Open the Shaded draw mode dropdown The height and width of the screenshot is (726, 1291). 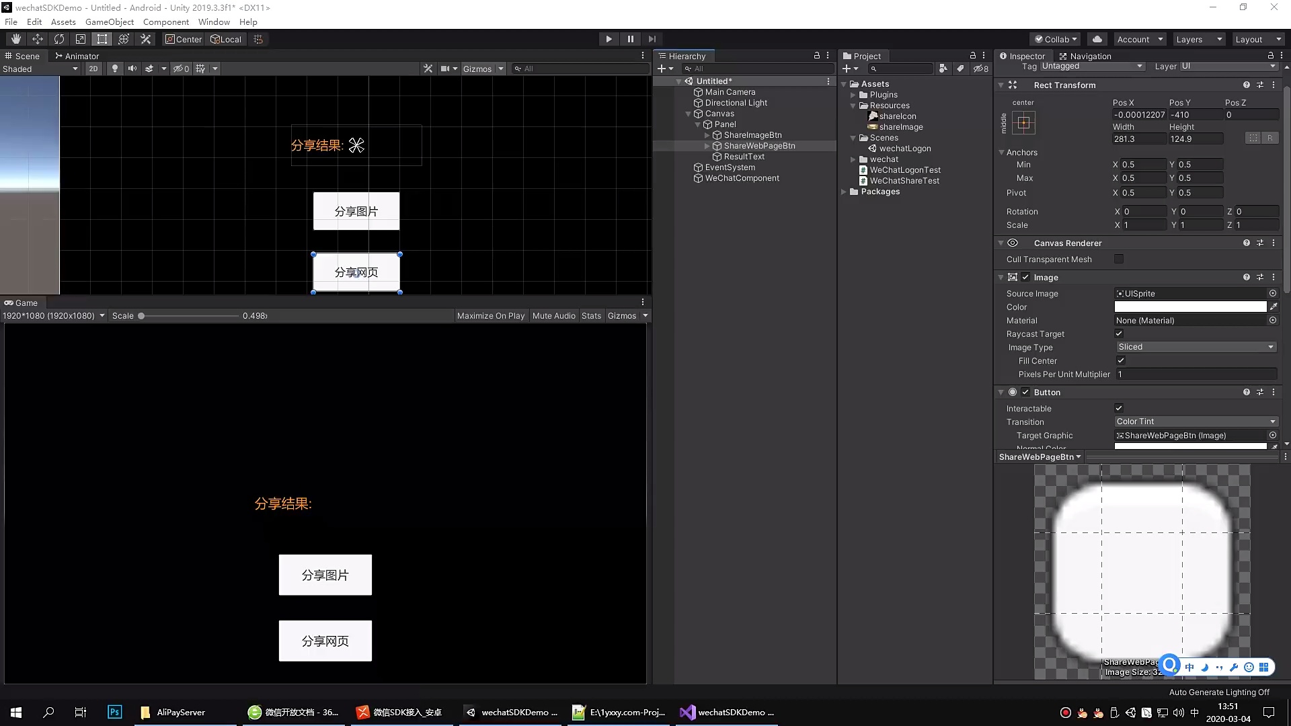coord(40,69)
